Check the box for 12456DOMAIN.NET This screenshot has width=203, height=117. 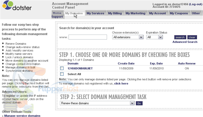62,68
